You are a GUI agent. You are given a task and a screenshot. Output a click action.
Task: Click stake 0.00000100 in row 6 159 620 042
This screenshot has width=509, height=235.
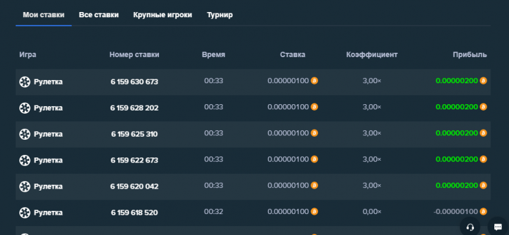[x=288, y=185]
